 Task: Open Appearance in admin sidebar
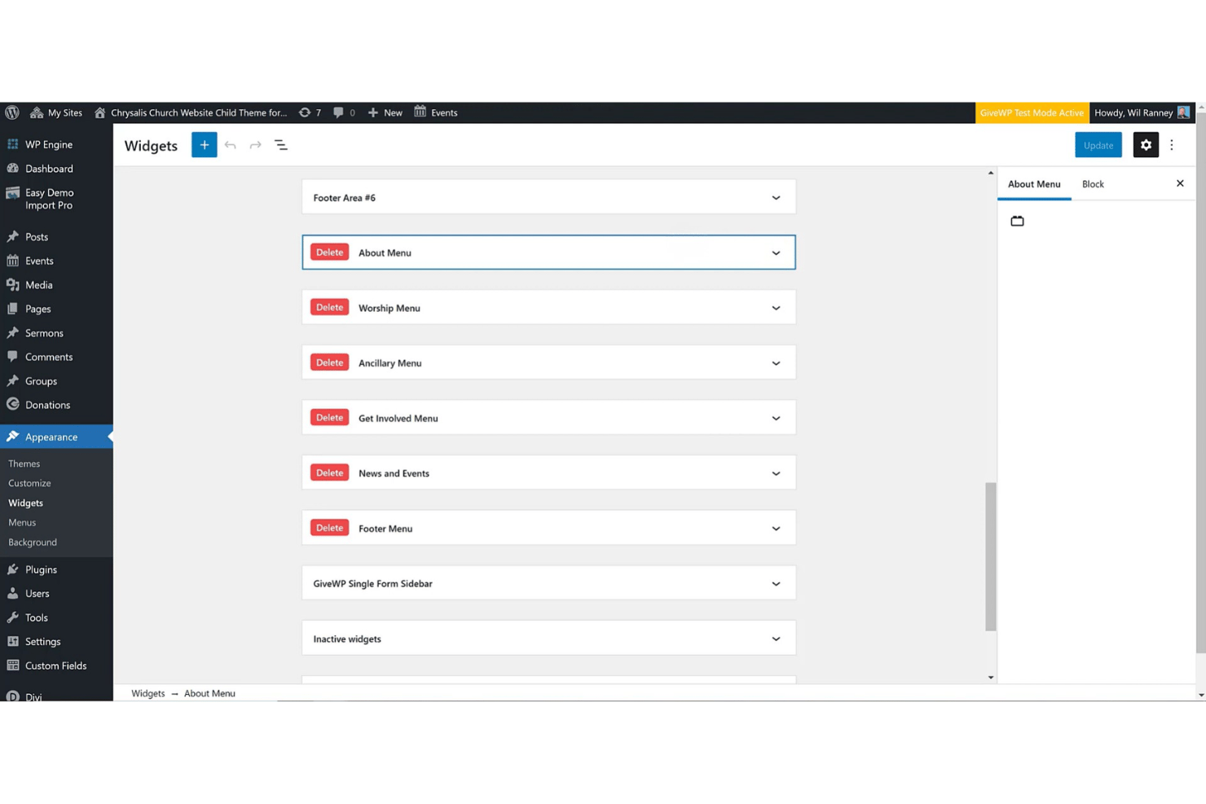[56, 437]
